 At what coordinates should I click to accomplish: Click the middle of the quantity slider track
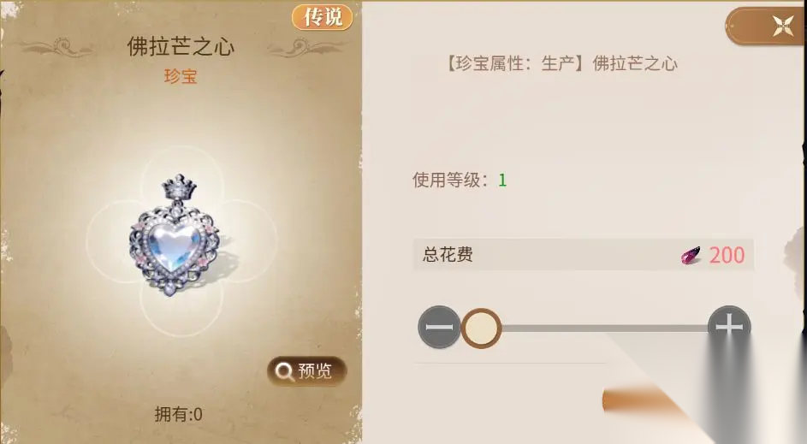pyautogui.click(x=605, y=328)
